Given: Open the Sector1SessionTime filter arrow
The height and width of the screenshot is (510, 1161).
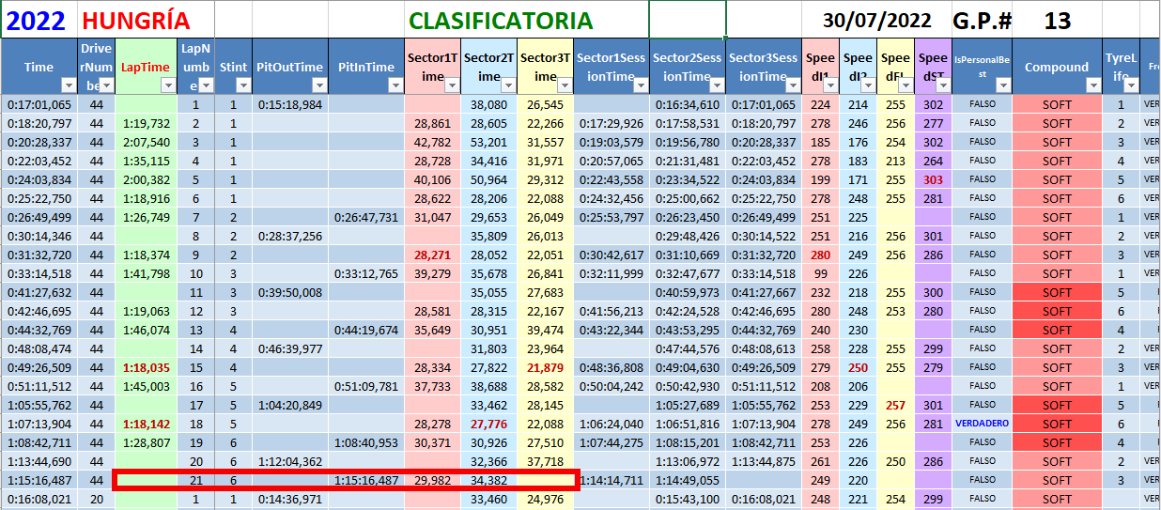Looking at the screenshot, I should point(642,85).
